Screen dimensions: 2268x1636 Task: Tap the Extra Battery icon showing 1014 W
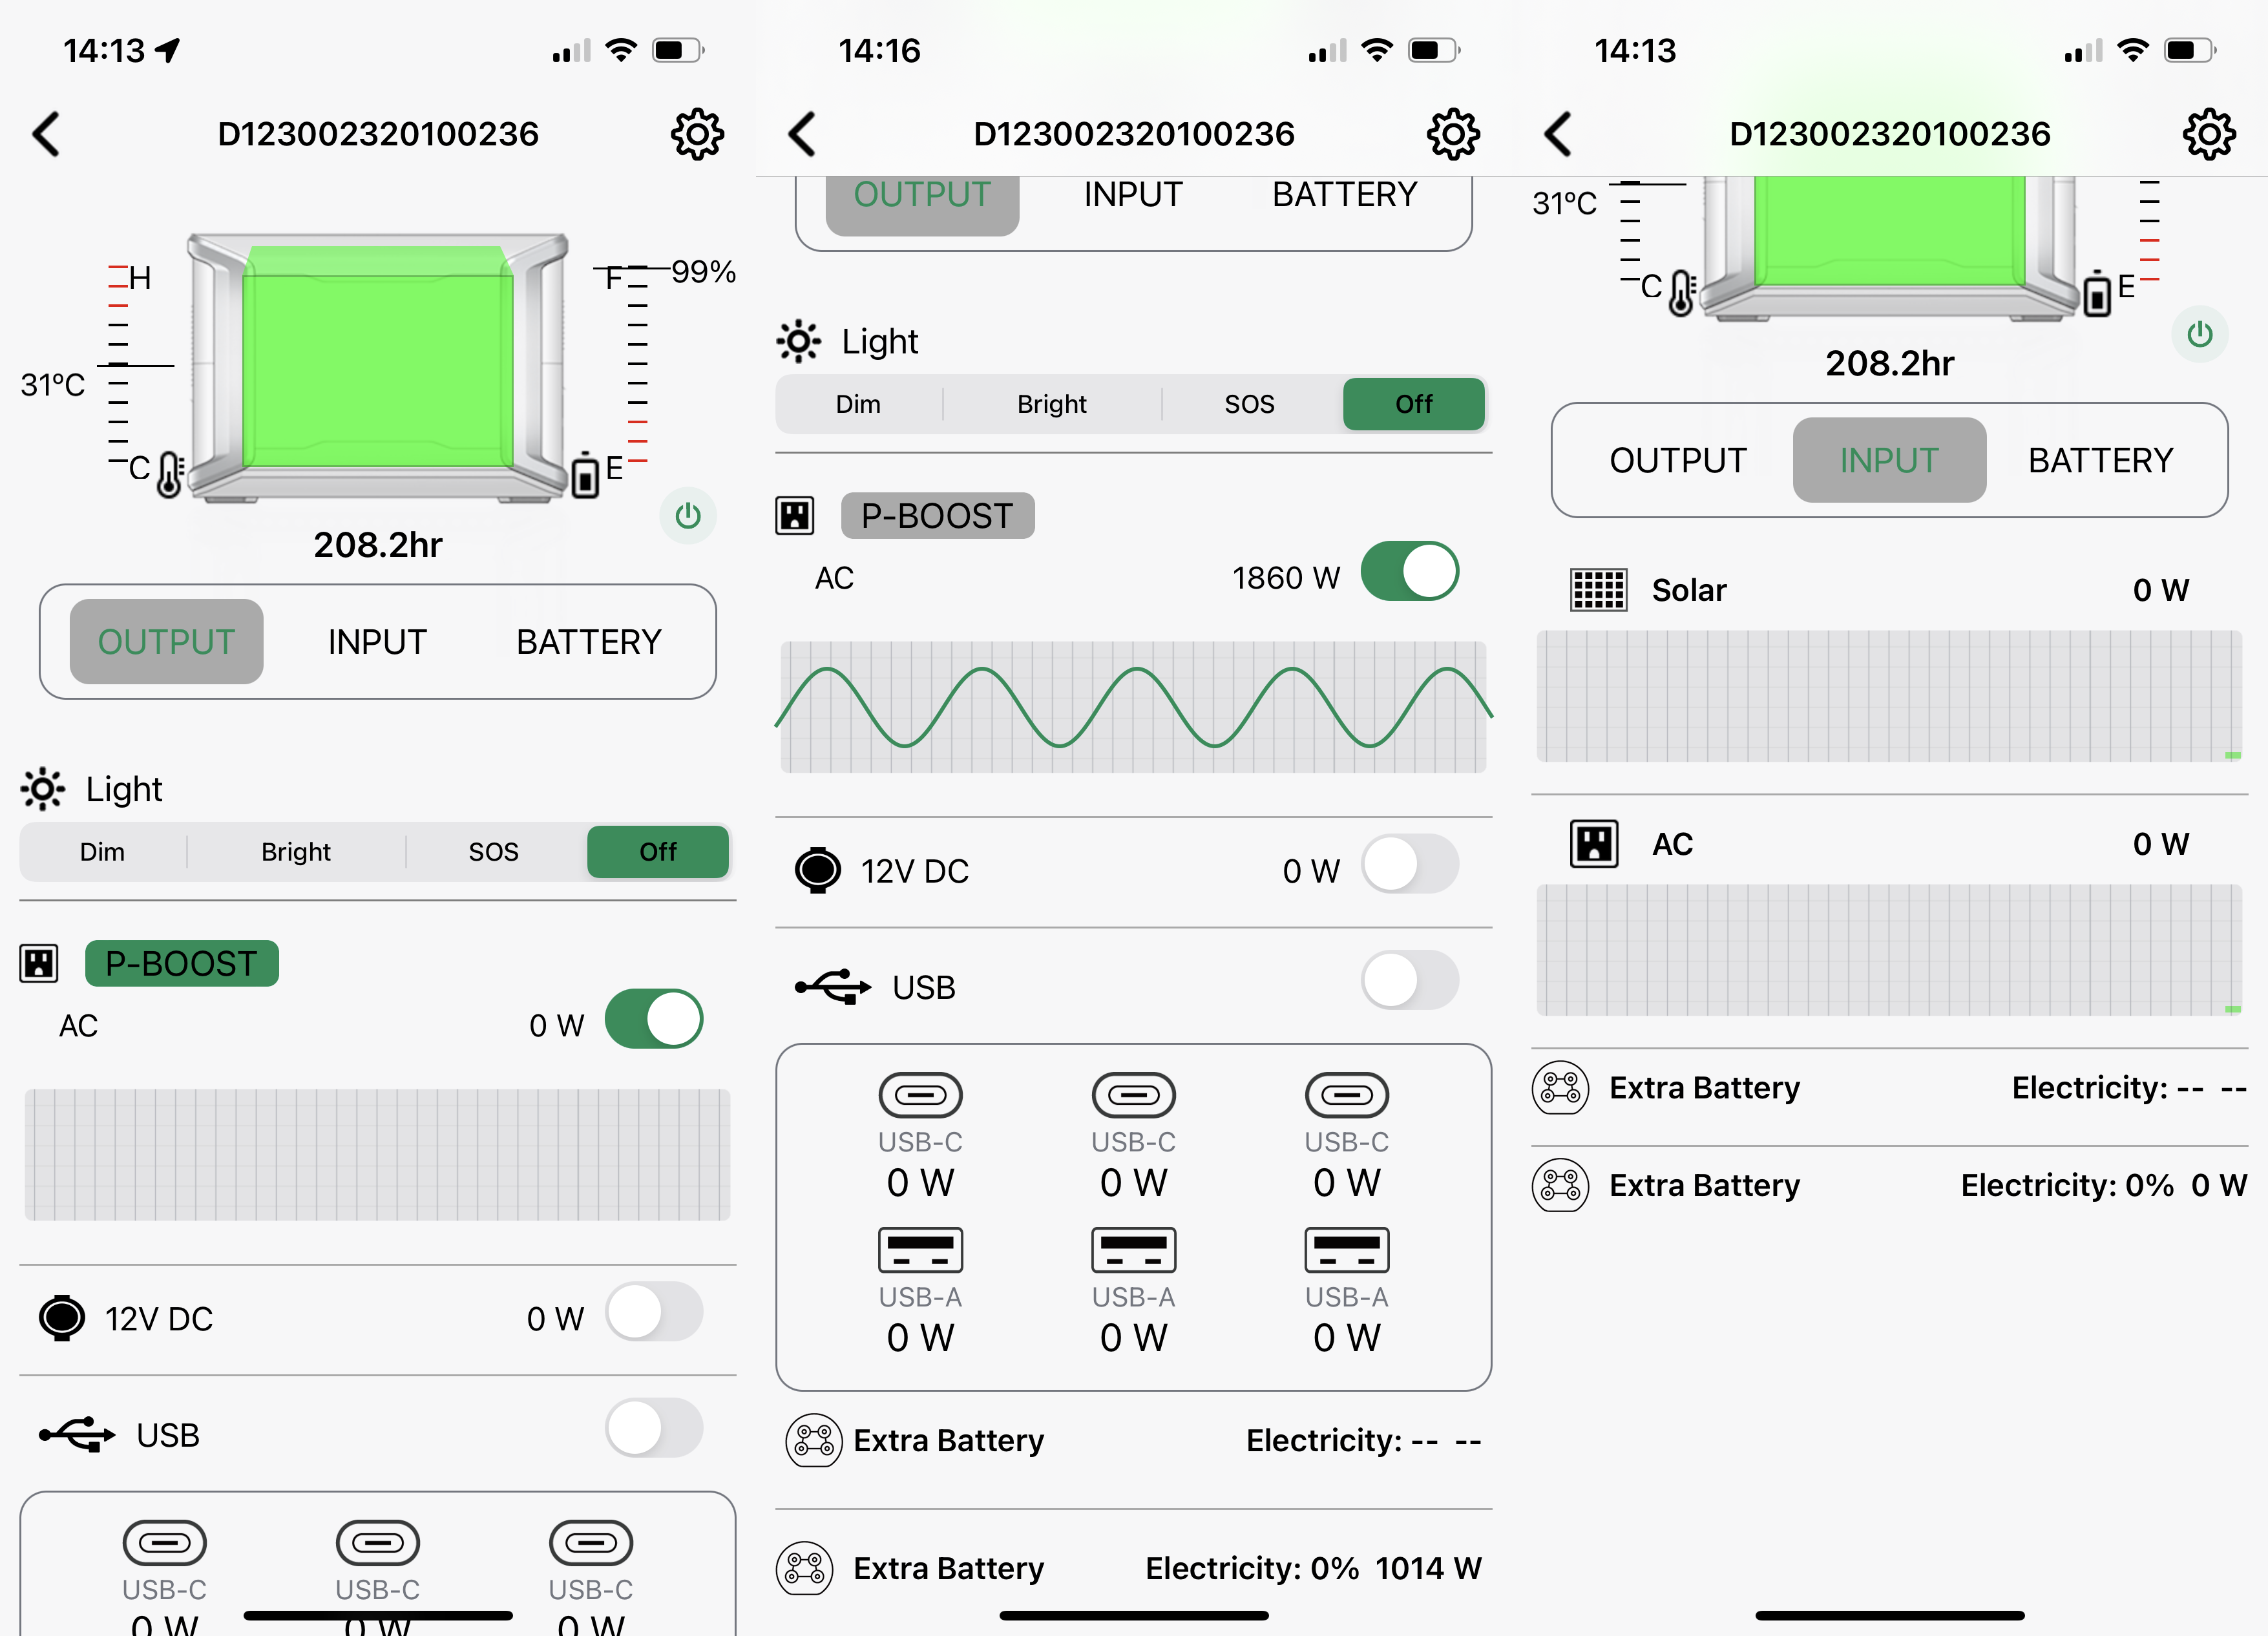805,1568
